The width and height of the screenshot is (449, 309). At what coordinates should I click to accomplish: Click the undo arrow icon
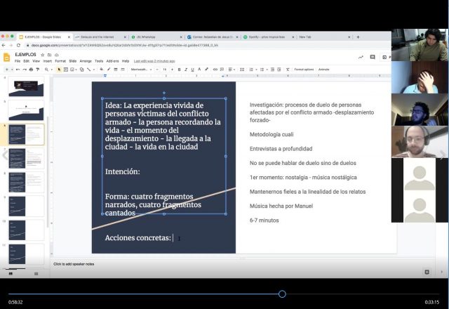(x=15, y=70)
